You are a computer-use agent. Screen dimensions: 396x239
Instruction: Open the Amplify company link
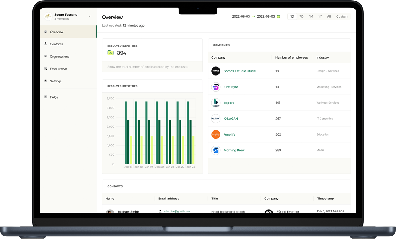(230, 134)
